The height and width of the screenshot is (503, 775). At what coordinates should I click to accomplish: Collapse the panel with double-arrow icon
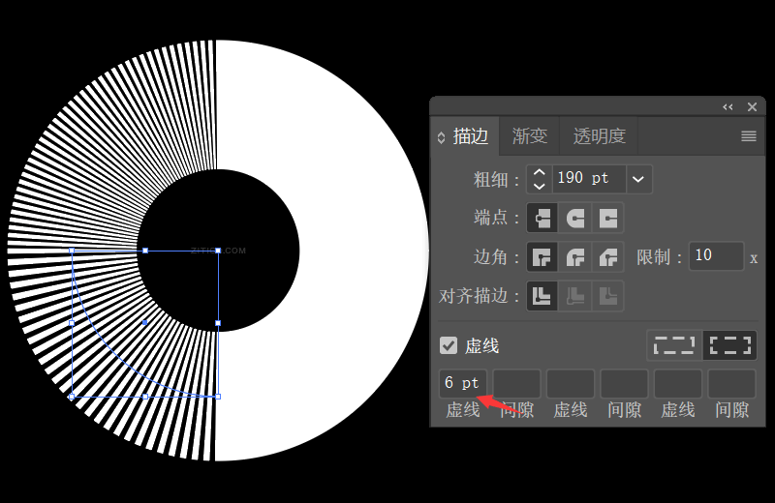click(x=728, y=106)
